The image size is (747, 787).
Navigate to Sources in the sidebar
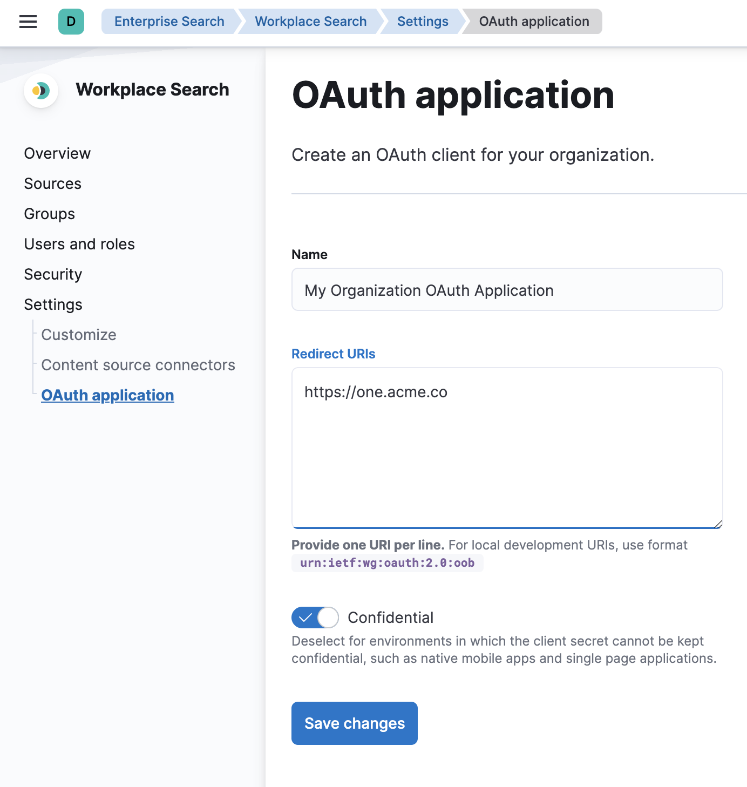click(53, 184)
